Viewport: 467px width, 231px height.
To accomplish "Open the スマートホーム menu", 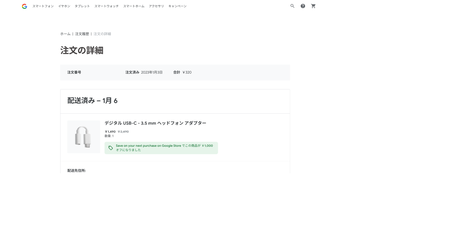I will tap(134, 6).
